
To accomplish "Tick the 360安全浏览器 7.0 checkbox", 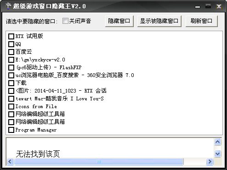I will coord(11,75).
